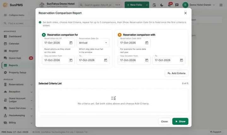The image size is (227, 135).
Task: Open the apps grid icon
Action: point(221,5)
